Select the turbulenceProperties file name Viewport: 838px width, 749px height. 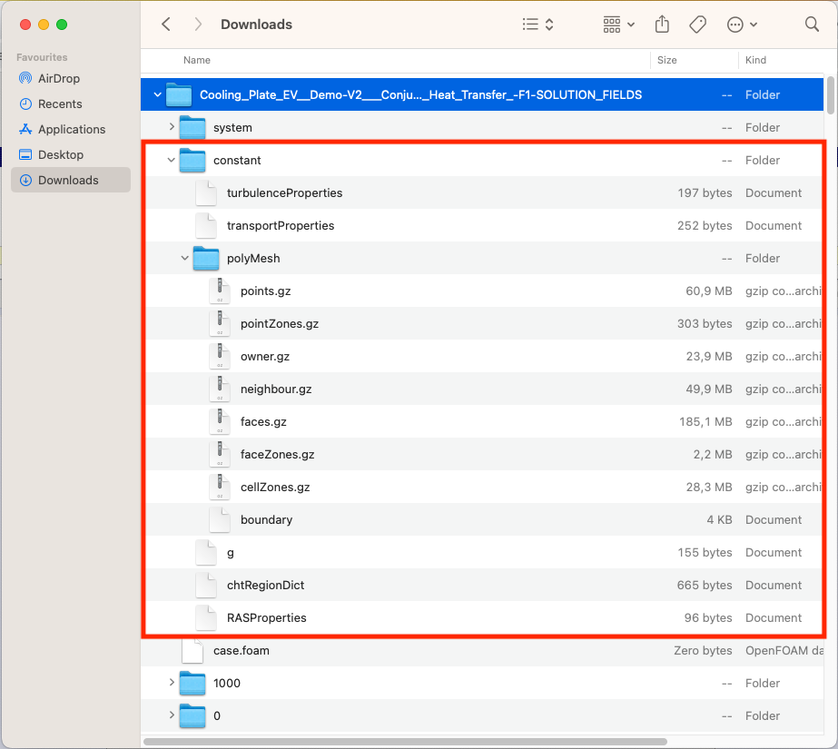tap(284, 192)
